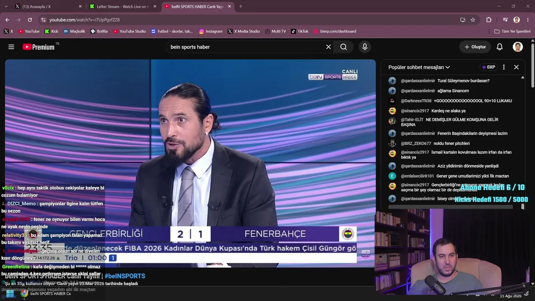Click the live video player

(x=190, y=163)
